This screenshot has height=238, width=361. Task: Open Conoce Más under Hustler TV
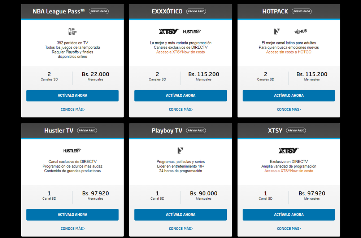pos(73,229)
